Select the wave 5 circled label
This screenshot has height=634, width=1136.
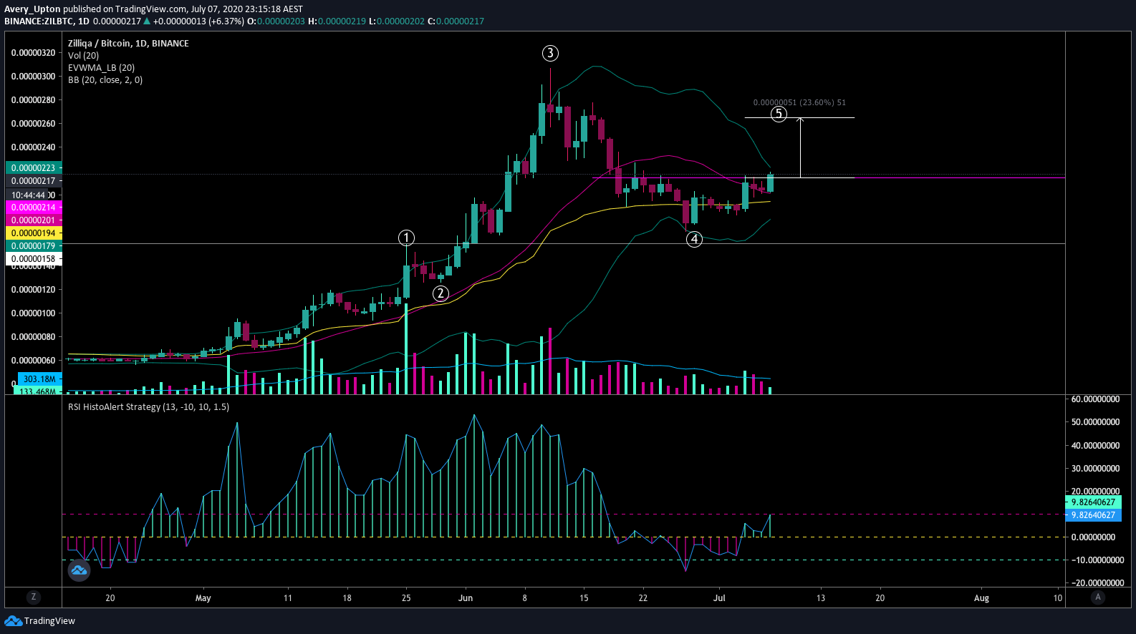[x=779, y=114]
